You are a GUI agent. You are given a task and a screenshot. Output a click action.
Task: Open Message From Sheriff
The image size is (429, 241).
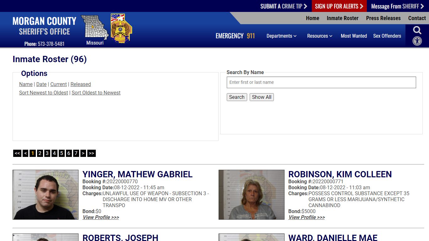pos(398,6)
